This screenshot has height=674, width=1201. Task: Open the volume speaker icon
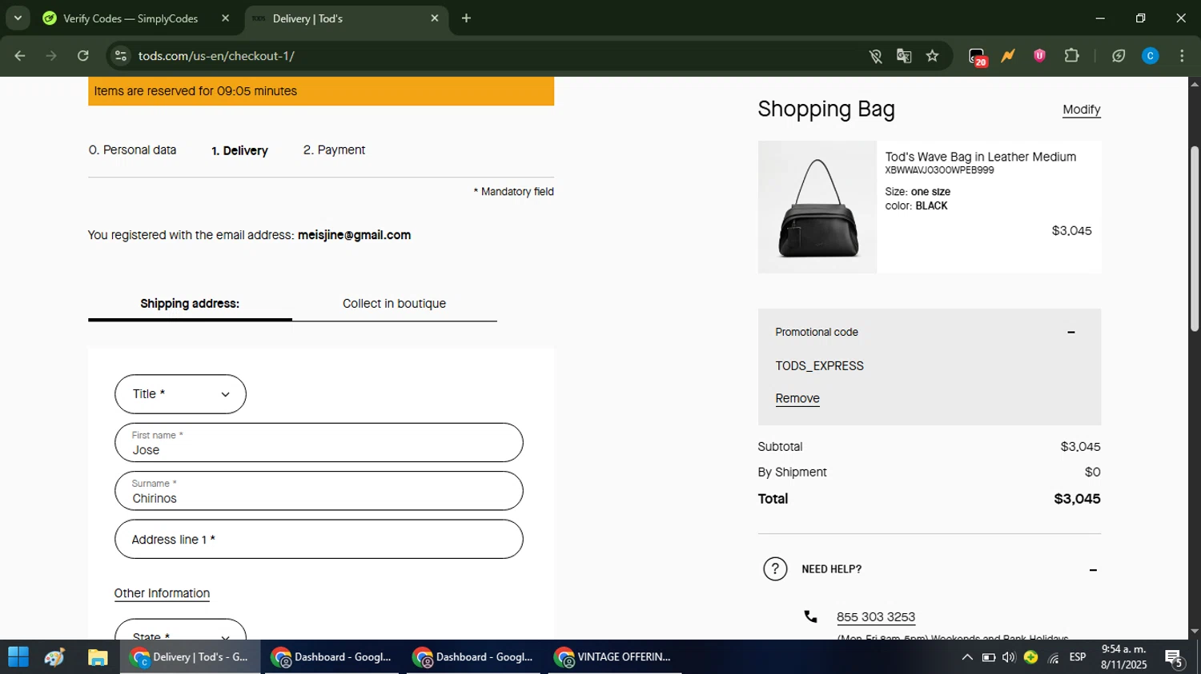click(1009, 657)
